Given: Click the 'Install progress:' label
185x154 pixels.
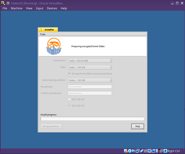Looking at the screenshot, I should 49,115.
